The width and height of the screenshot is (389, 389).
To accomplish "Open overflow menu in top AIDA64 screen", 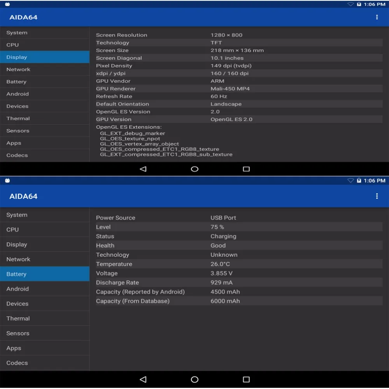I will (377, 17).
